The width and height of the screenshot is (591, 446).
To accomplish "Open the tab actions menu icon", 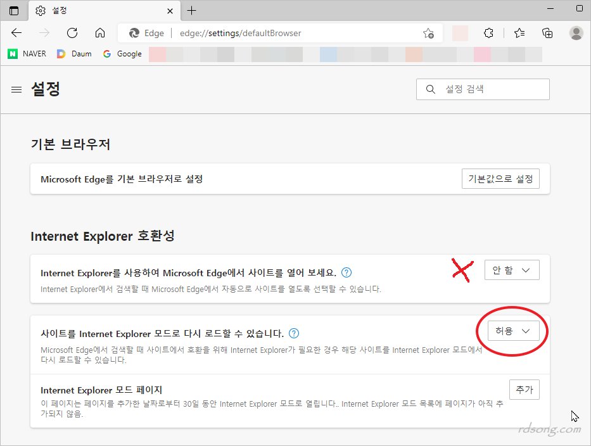I will point(14,11).
